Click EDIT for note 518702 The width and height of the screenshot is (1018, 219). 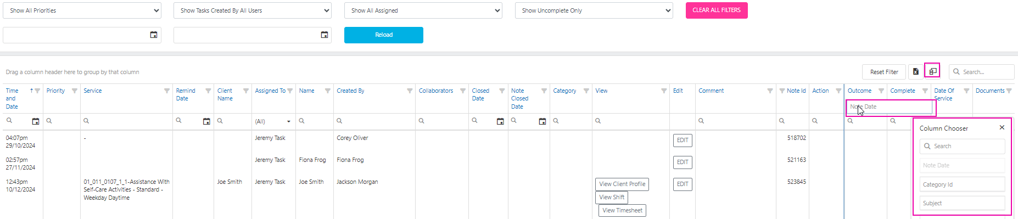click(x=683, y=141)
